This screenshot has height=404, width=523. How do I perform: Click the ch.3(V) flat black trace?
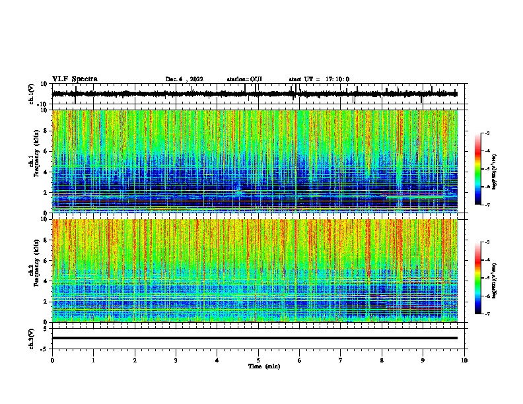click(255, 338)
